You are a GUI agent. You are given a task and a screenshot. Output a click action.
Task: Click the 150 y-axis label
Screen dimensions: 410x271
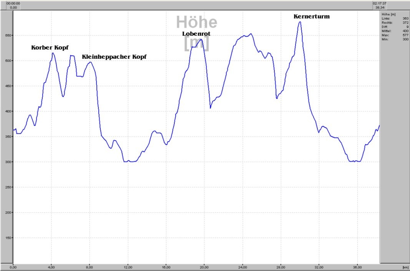click(x=8, y=238)
